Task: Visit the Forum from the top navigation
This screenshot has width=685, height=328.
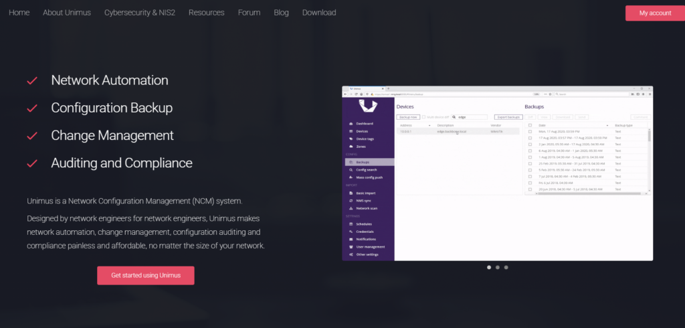Action: [249, 13]
